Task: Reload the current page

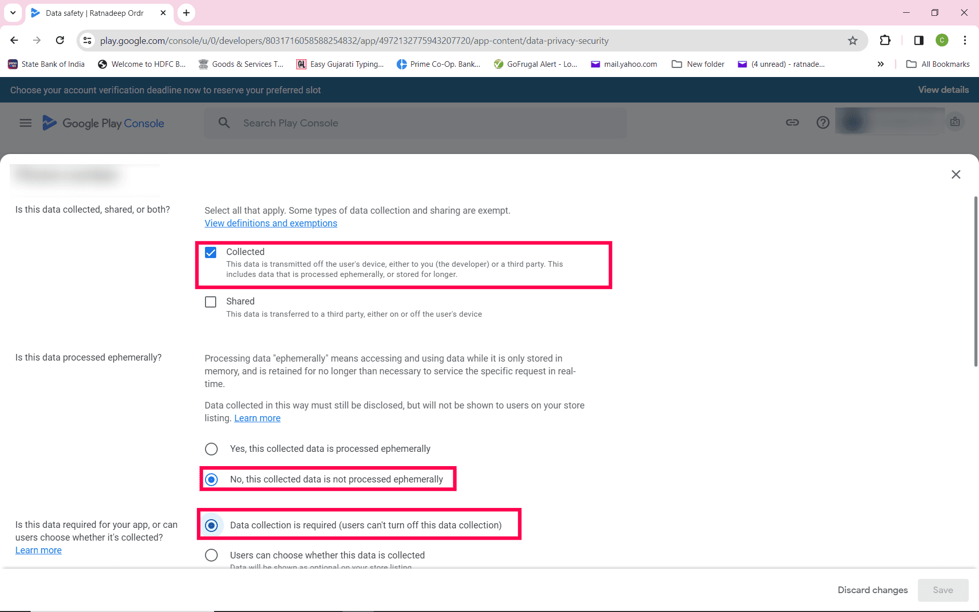Action: [x=60, y=40]
